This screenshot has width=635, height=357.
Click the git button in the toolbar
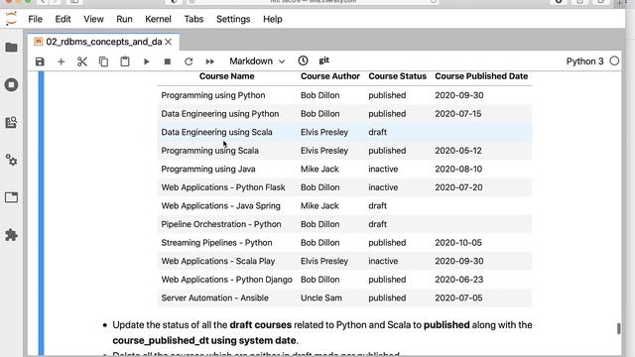pyautogui.click(x=324, y=60)
